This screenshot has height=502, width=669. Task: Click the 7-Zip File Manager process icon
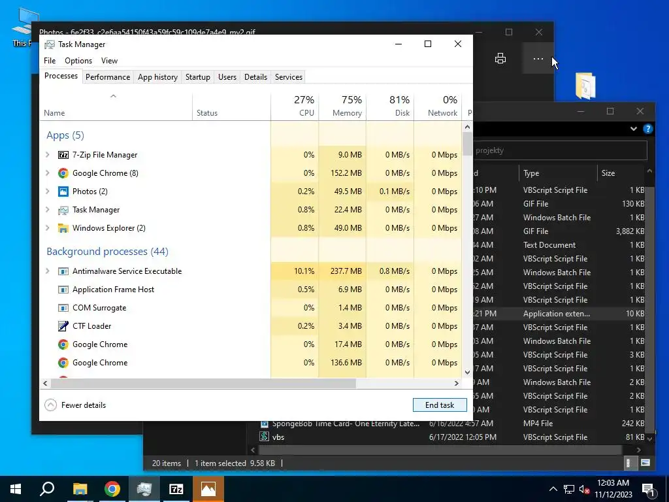(63, 155)
